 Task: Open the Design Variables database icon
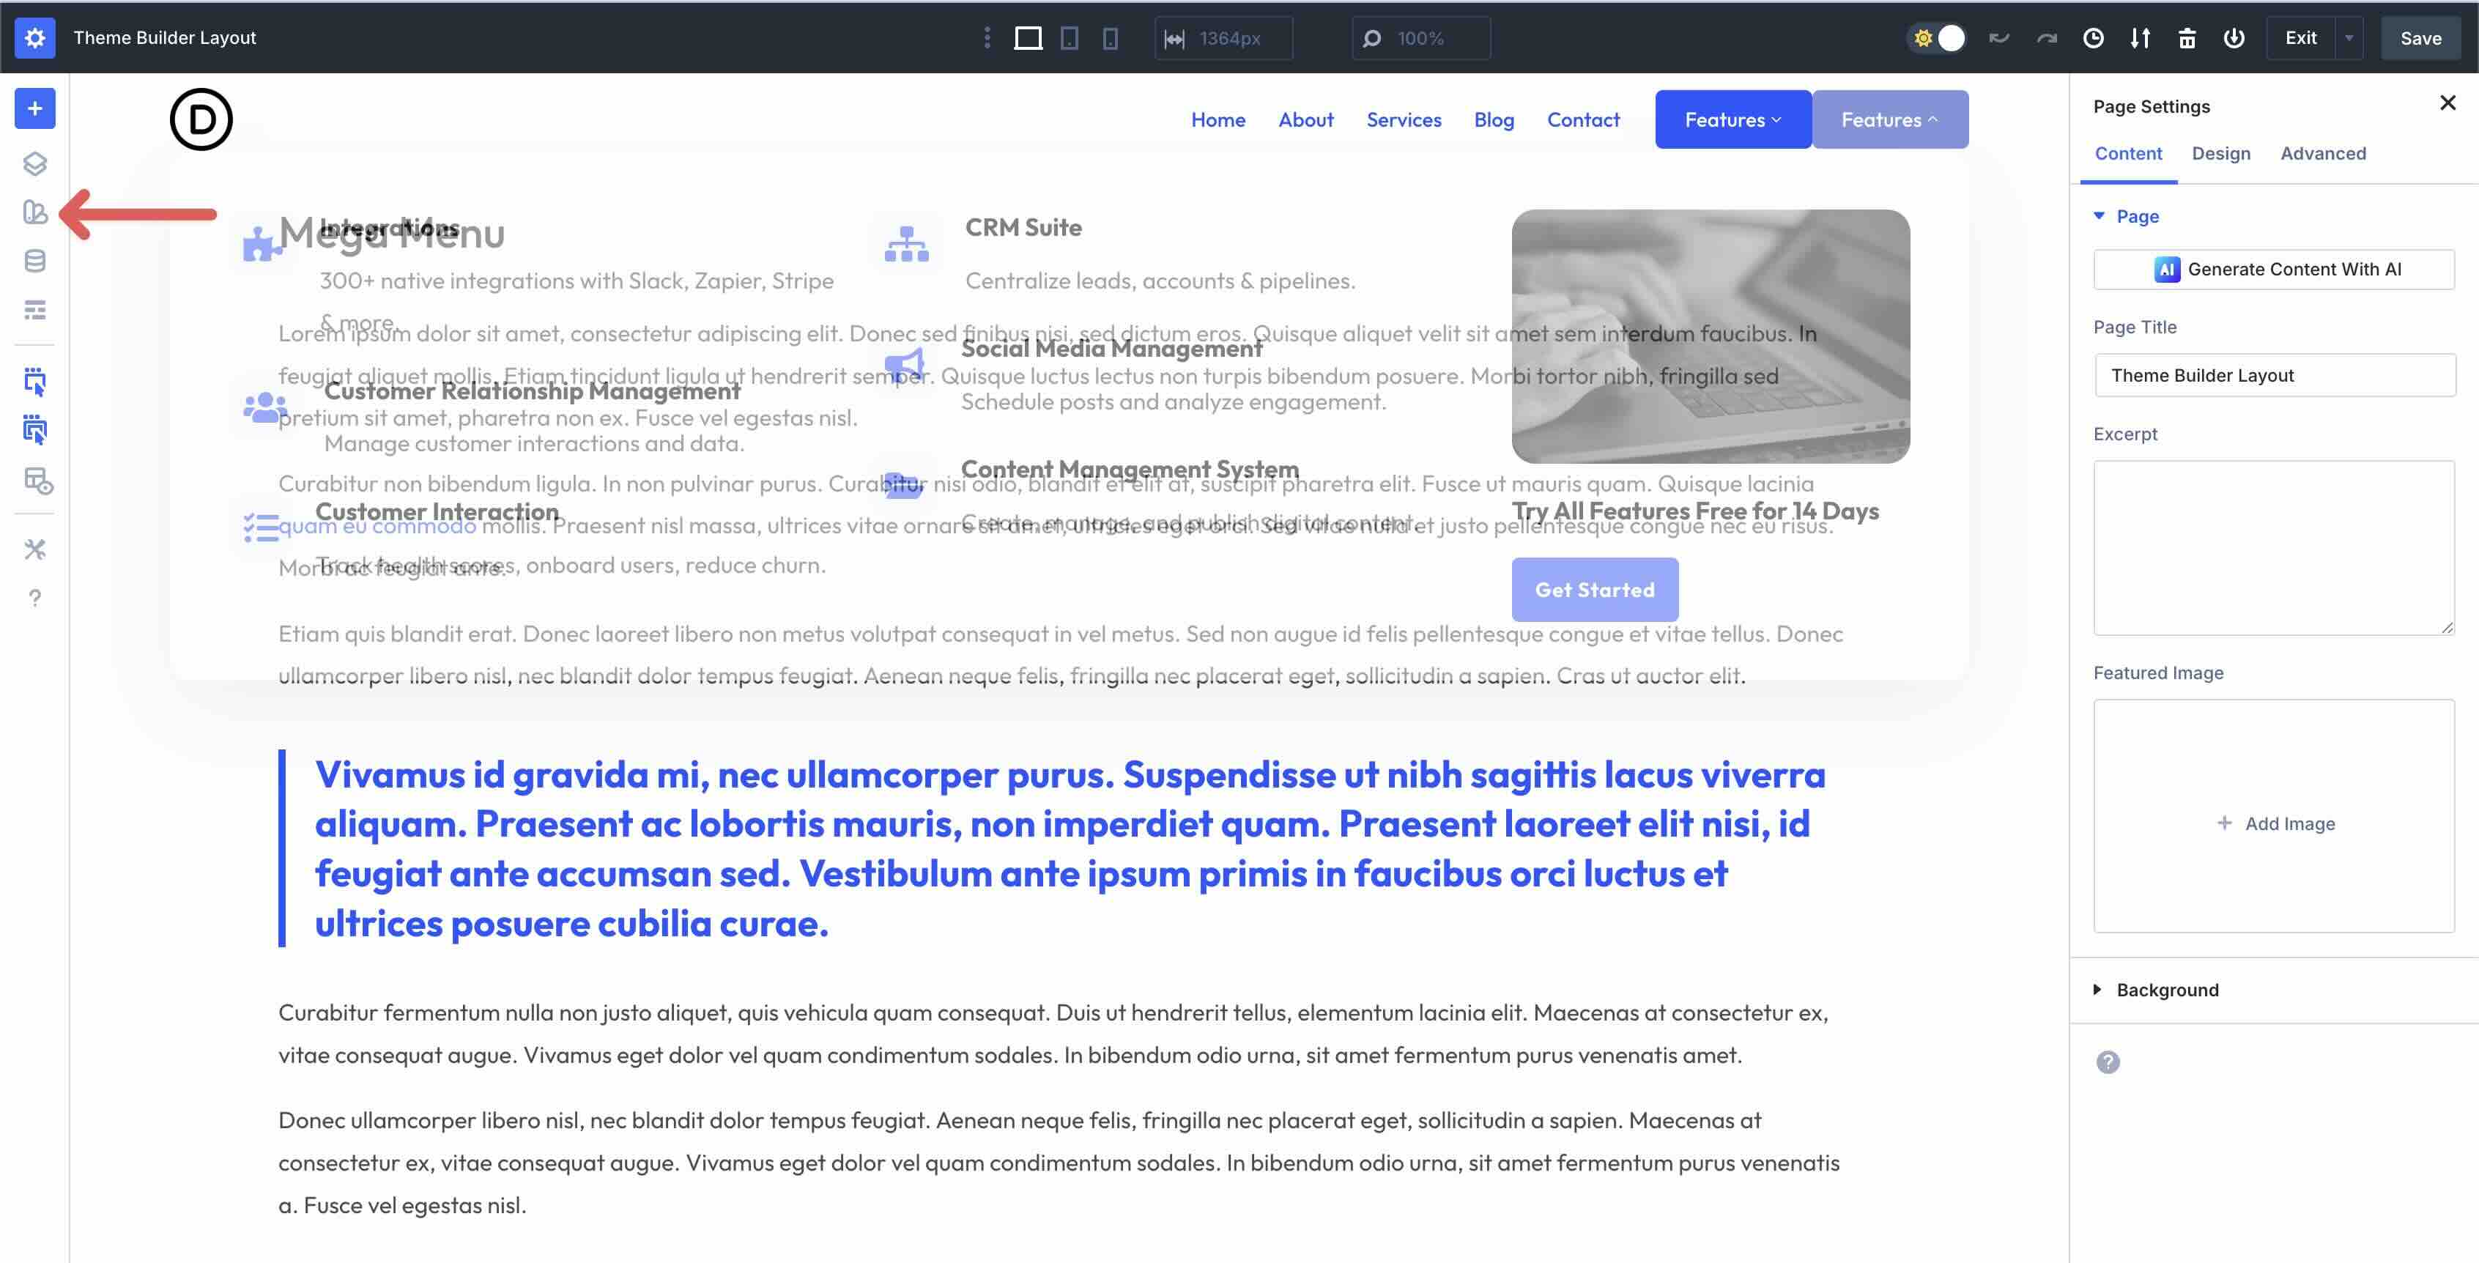(x=34, y=260)
